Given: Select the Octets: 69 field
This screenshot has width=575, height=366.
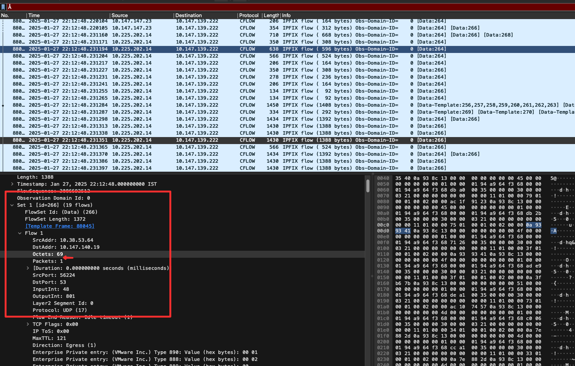Looking at the screenshot, I should click(47, 254).
